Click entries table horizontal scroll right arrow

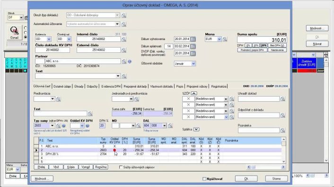tap(283, 167)
